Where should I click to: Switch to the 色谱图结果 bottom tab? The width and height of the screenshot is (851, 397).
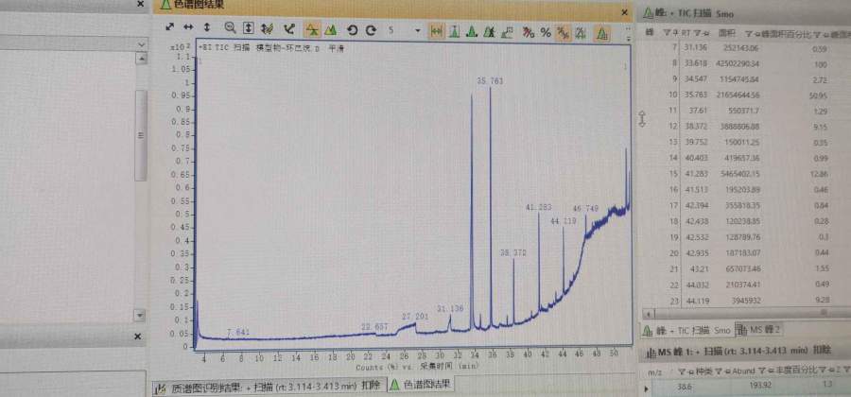point(421,385)
